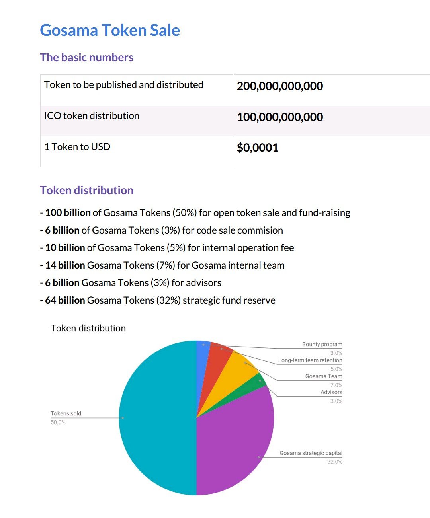Click the Bounty program chart label
430x518 pixels.
pos(322,345)
